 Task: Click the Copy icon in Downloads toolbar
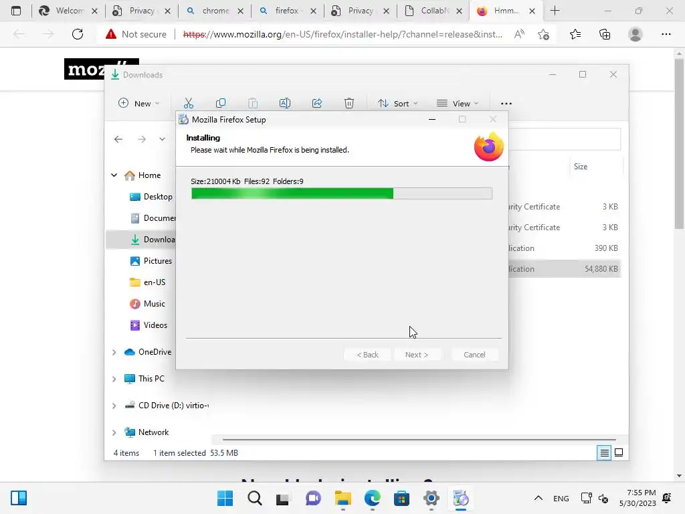(x=221, y=103)
